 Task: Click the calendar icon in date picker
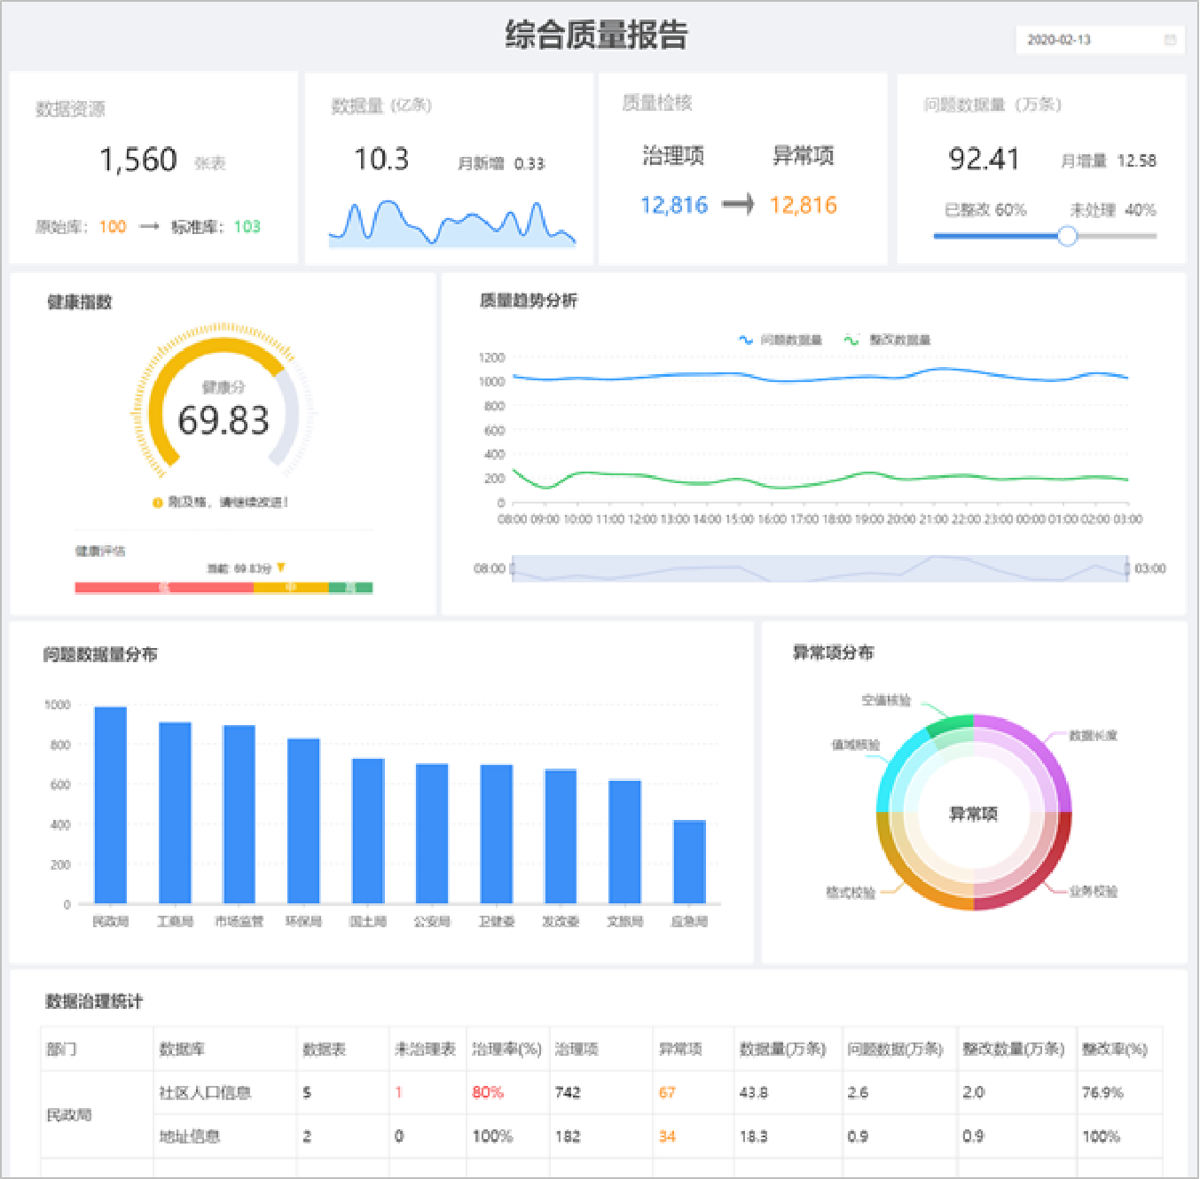pyautogui.click(x=1169, y=40)
